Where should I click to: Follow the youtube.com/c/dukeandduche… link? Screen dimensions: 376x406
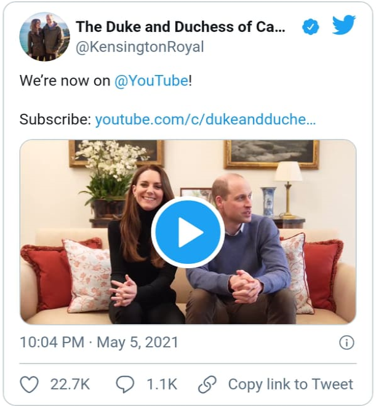pos(205,119)
